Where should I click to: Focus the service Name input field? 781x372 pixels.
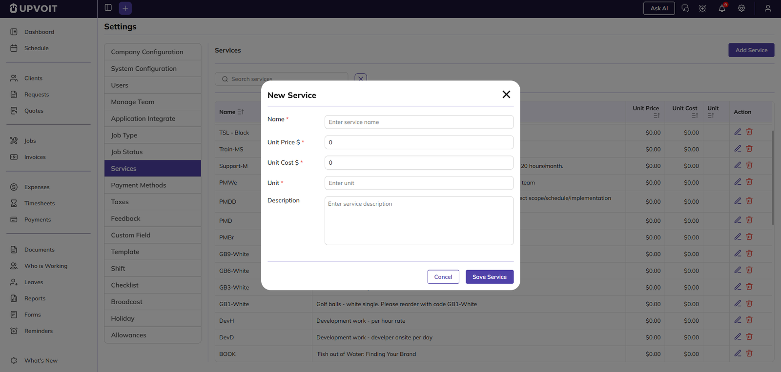[419, 122]
